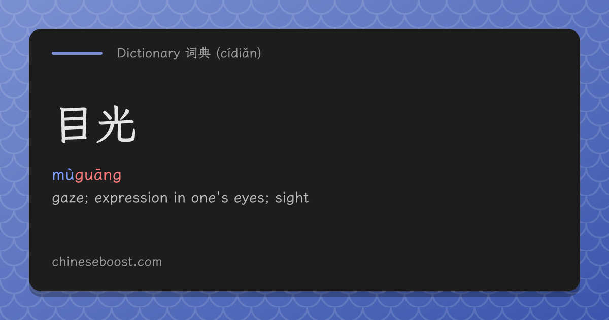The image size is (609, 320).
Task: Click the character 光
Action: (x=117, y=125)
